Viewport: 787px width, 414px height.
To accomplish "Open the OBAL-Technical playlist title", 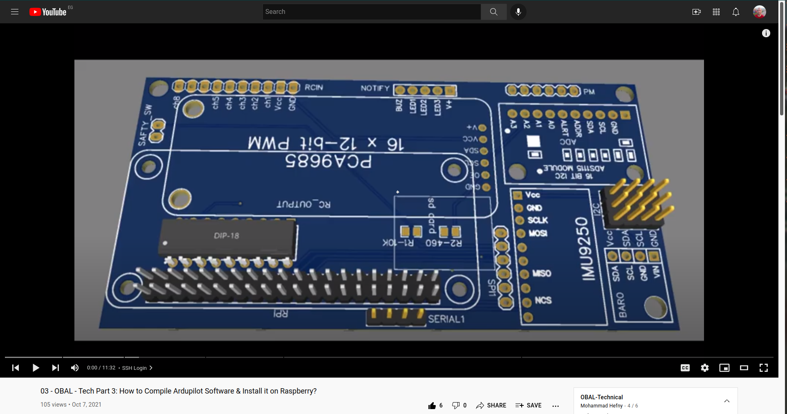I will tap(601, 397).
